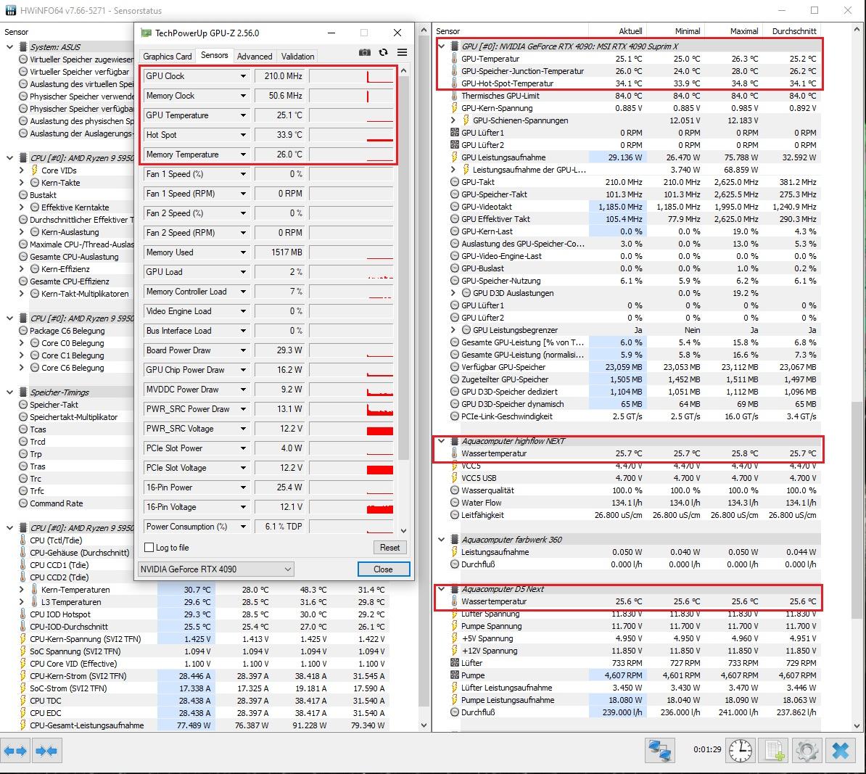
Task: Click the CPU (Tctl/Tdie) thermometer icon
Action: click(22, 540)
